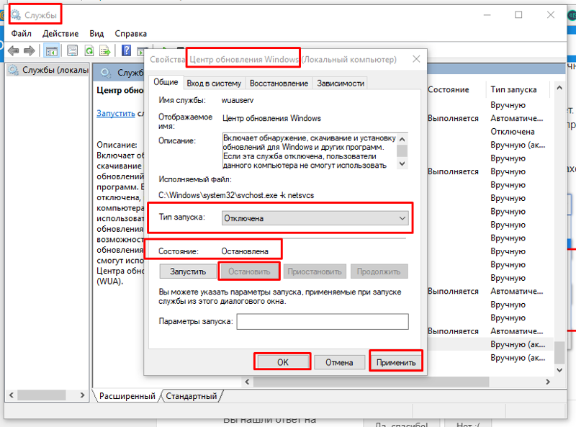Viewport: 576px width, 427px height.
Task: Open the Справка menu
Action: click(x=131, y=34)
